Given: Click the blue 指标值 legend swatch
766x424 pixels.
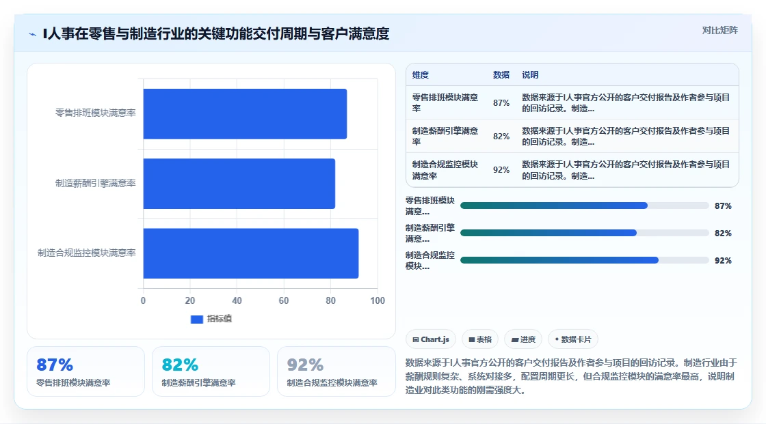Looking at the screenshot, I should tap(196, 319).
